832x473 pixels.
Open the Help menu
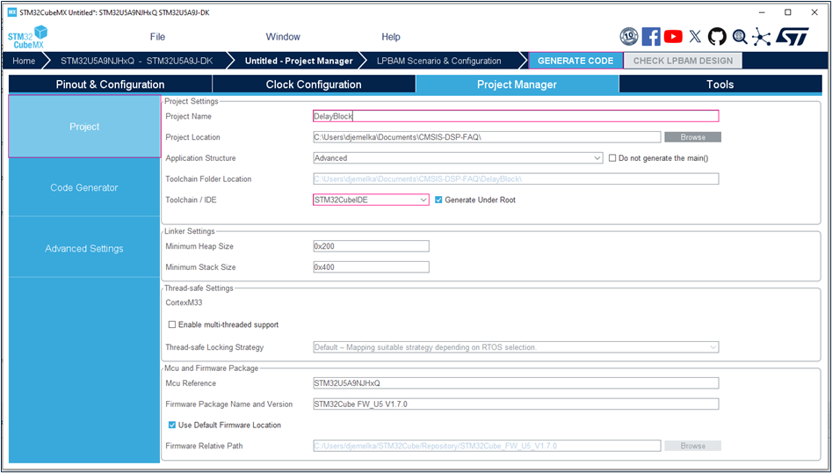(391, 37)
